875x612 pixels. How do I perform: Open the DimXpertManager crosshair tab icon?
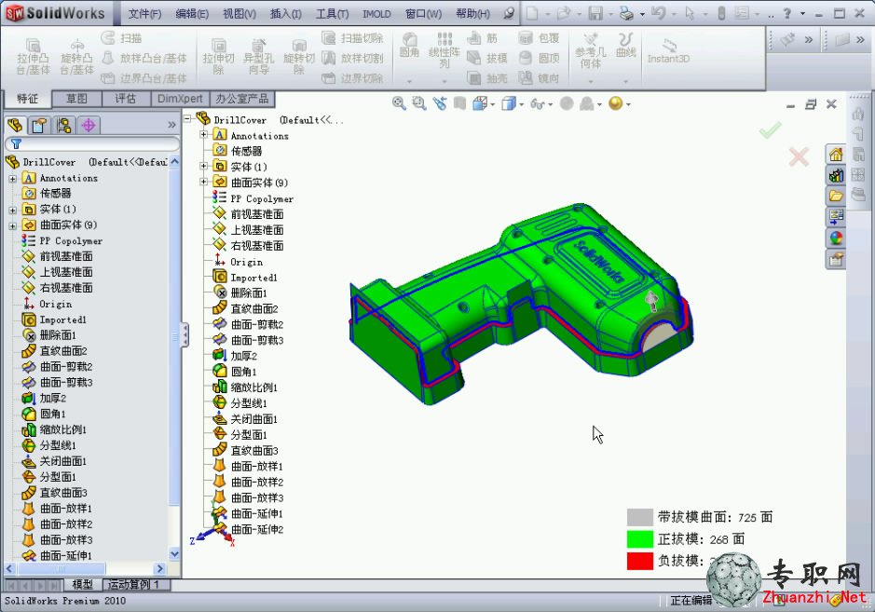pyautogui.click(x=89, y=126)
